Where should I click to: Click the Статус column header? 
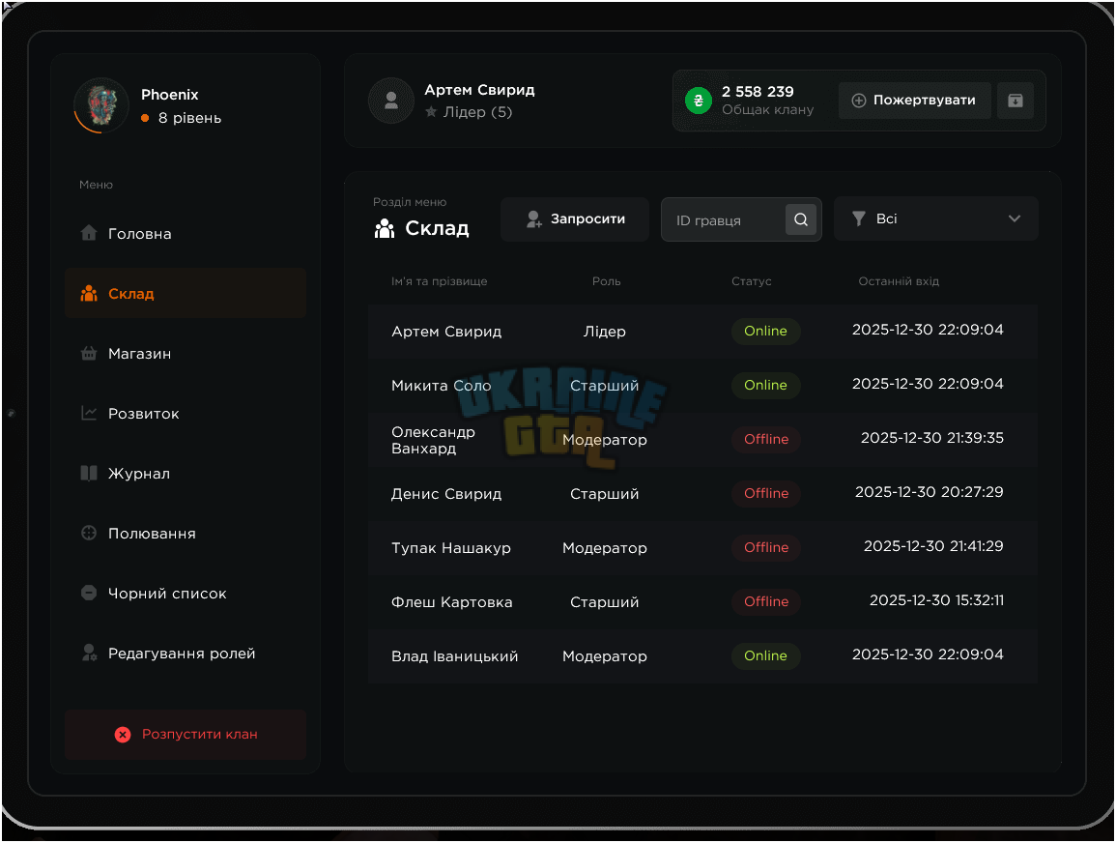(x=752, y=281)
